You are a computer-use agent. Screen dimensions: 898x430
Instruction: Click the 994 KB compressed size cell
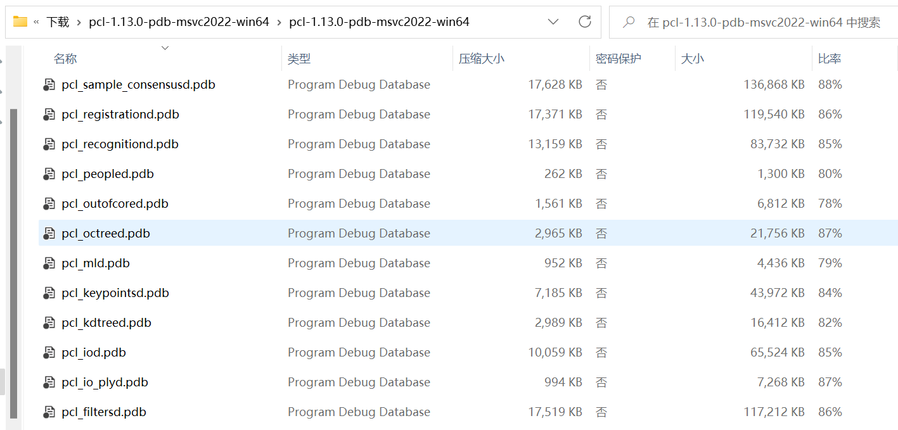[563, 383]
